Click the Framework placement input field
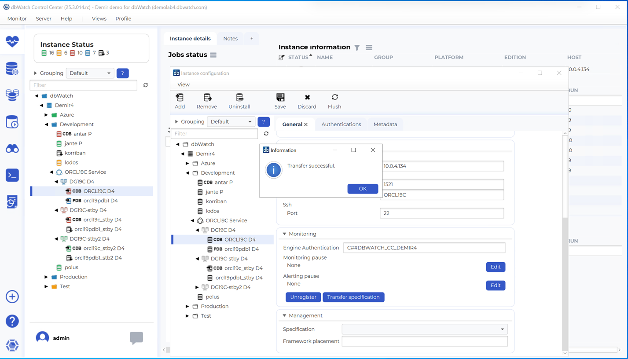 point(424,341)
